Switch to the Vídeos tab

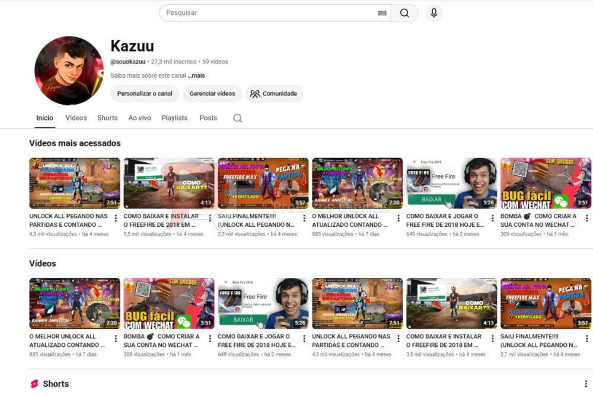coord(76,118)
